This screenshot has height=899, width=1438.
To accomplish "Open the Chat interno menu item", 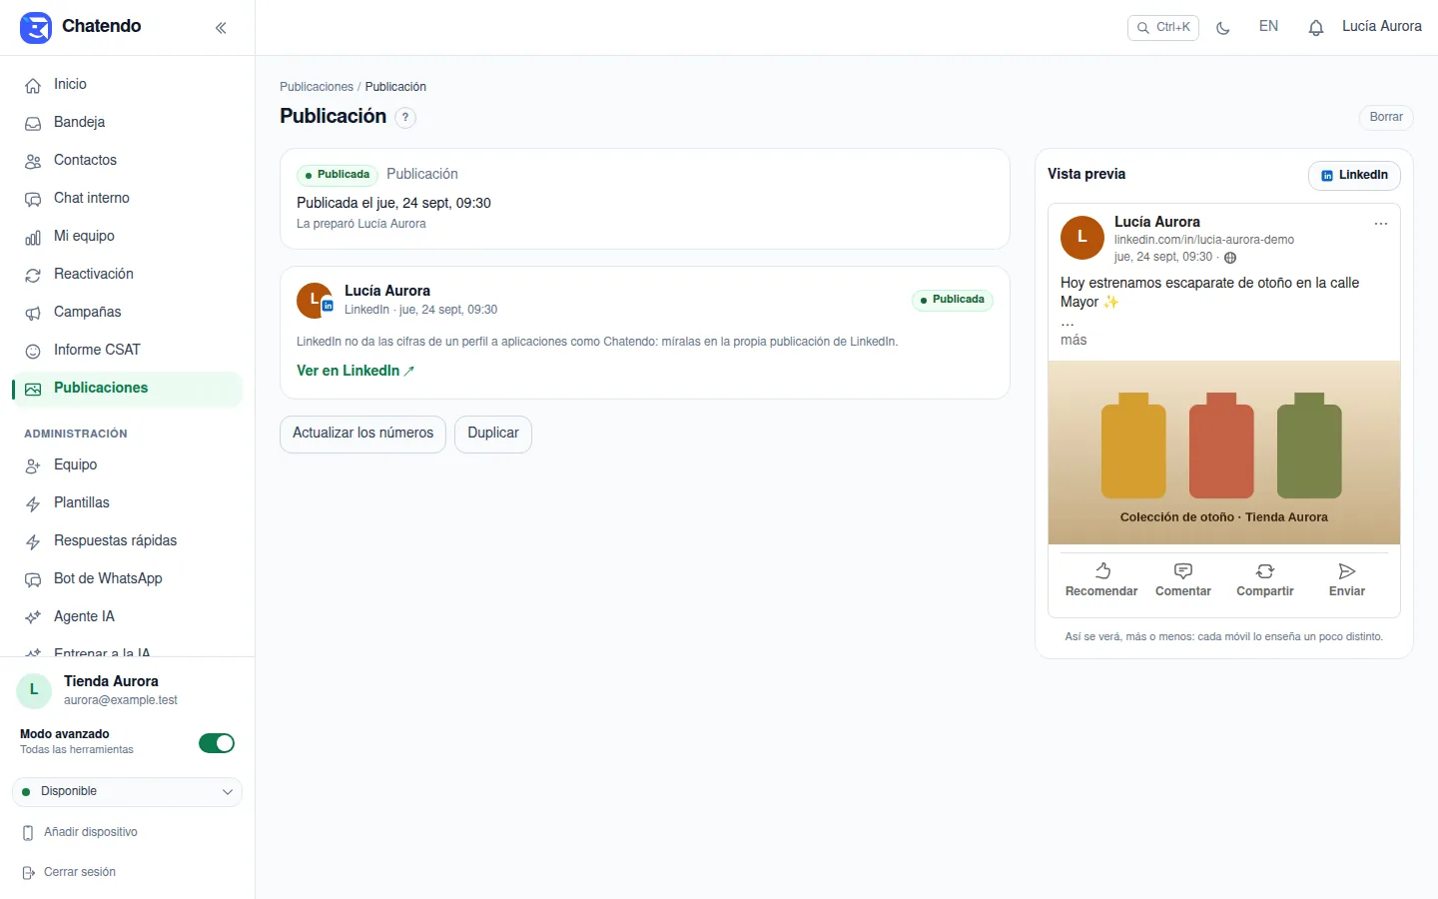I will coord(127,198).
